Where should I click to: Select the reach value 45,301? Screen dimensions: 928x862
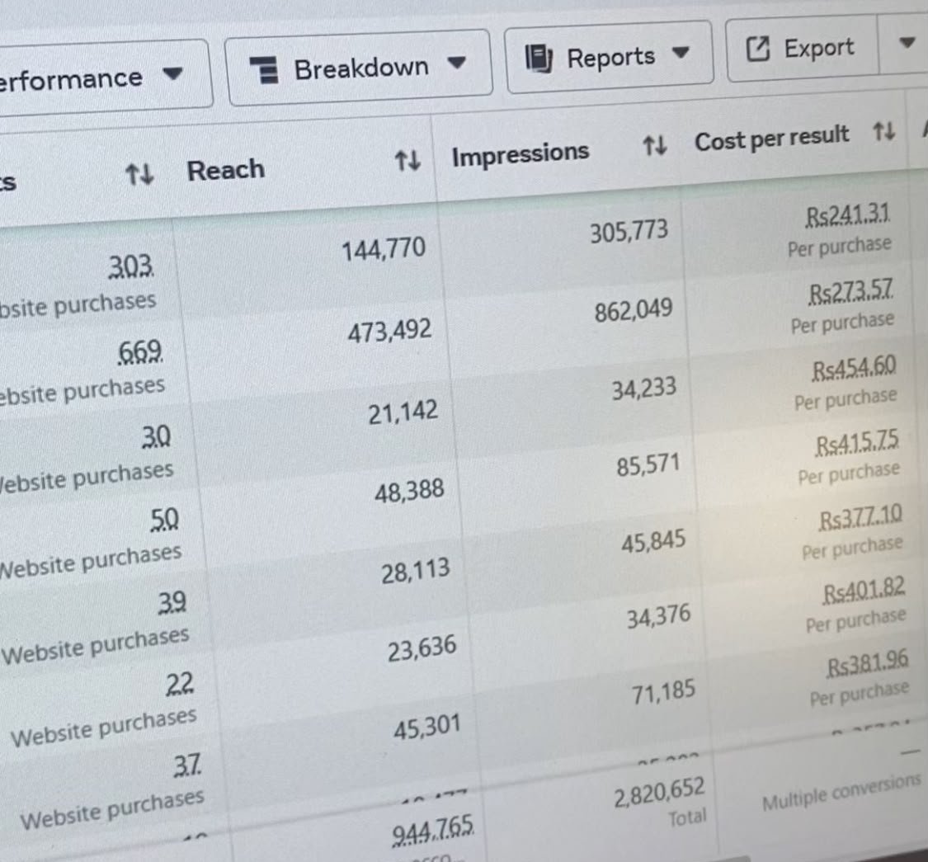click(426, 727)
